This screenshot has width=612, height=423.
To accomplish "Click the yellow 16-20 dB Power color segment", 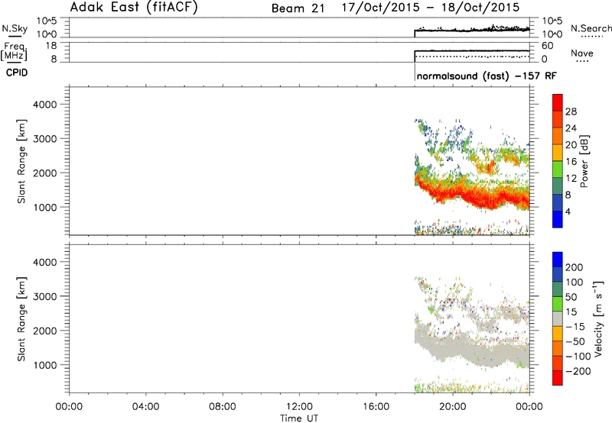I will point(558,152).
